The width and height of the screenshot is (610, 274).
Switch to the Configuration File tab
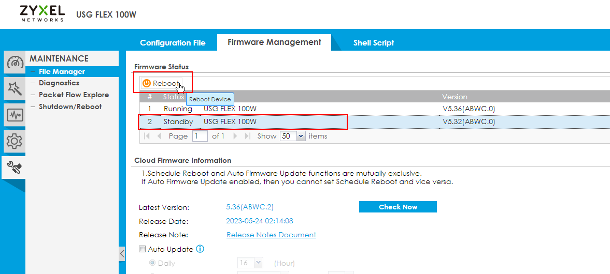[173, 43]
